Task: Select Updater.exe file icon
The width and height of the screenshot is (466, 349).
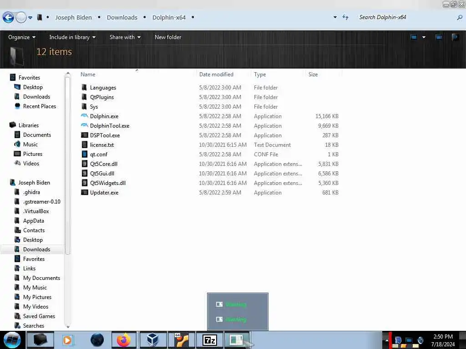Action: click(85, 192)
